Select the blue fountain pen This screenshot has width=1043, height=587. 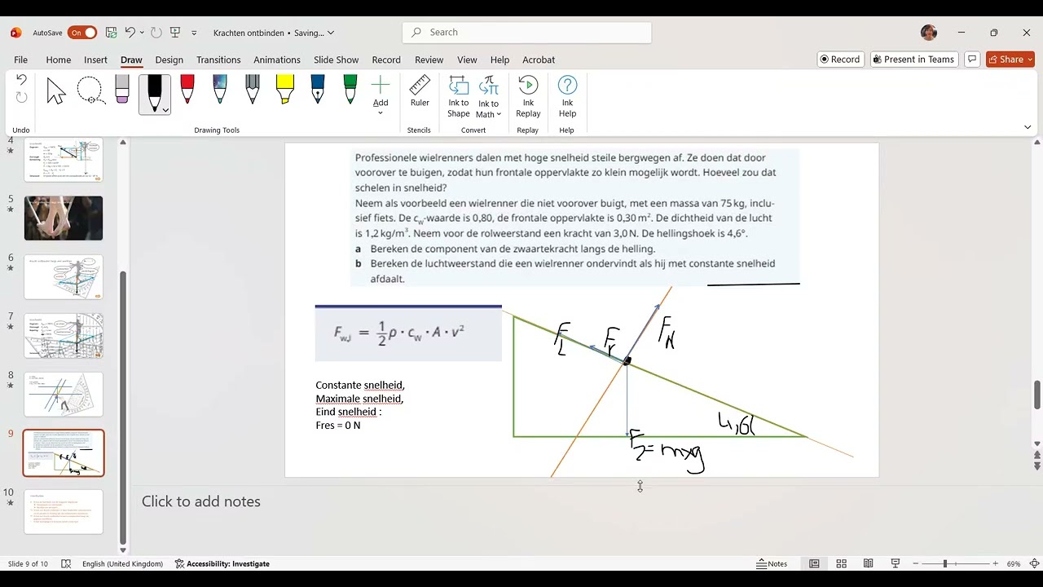[318, 90]
